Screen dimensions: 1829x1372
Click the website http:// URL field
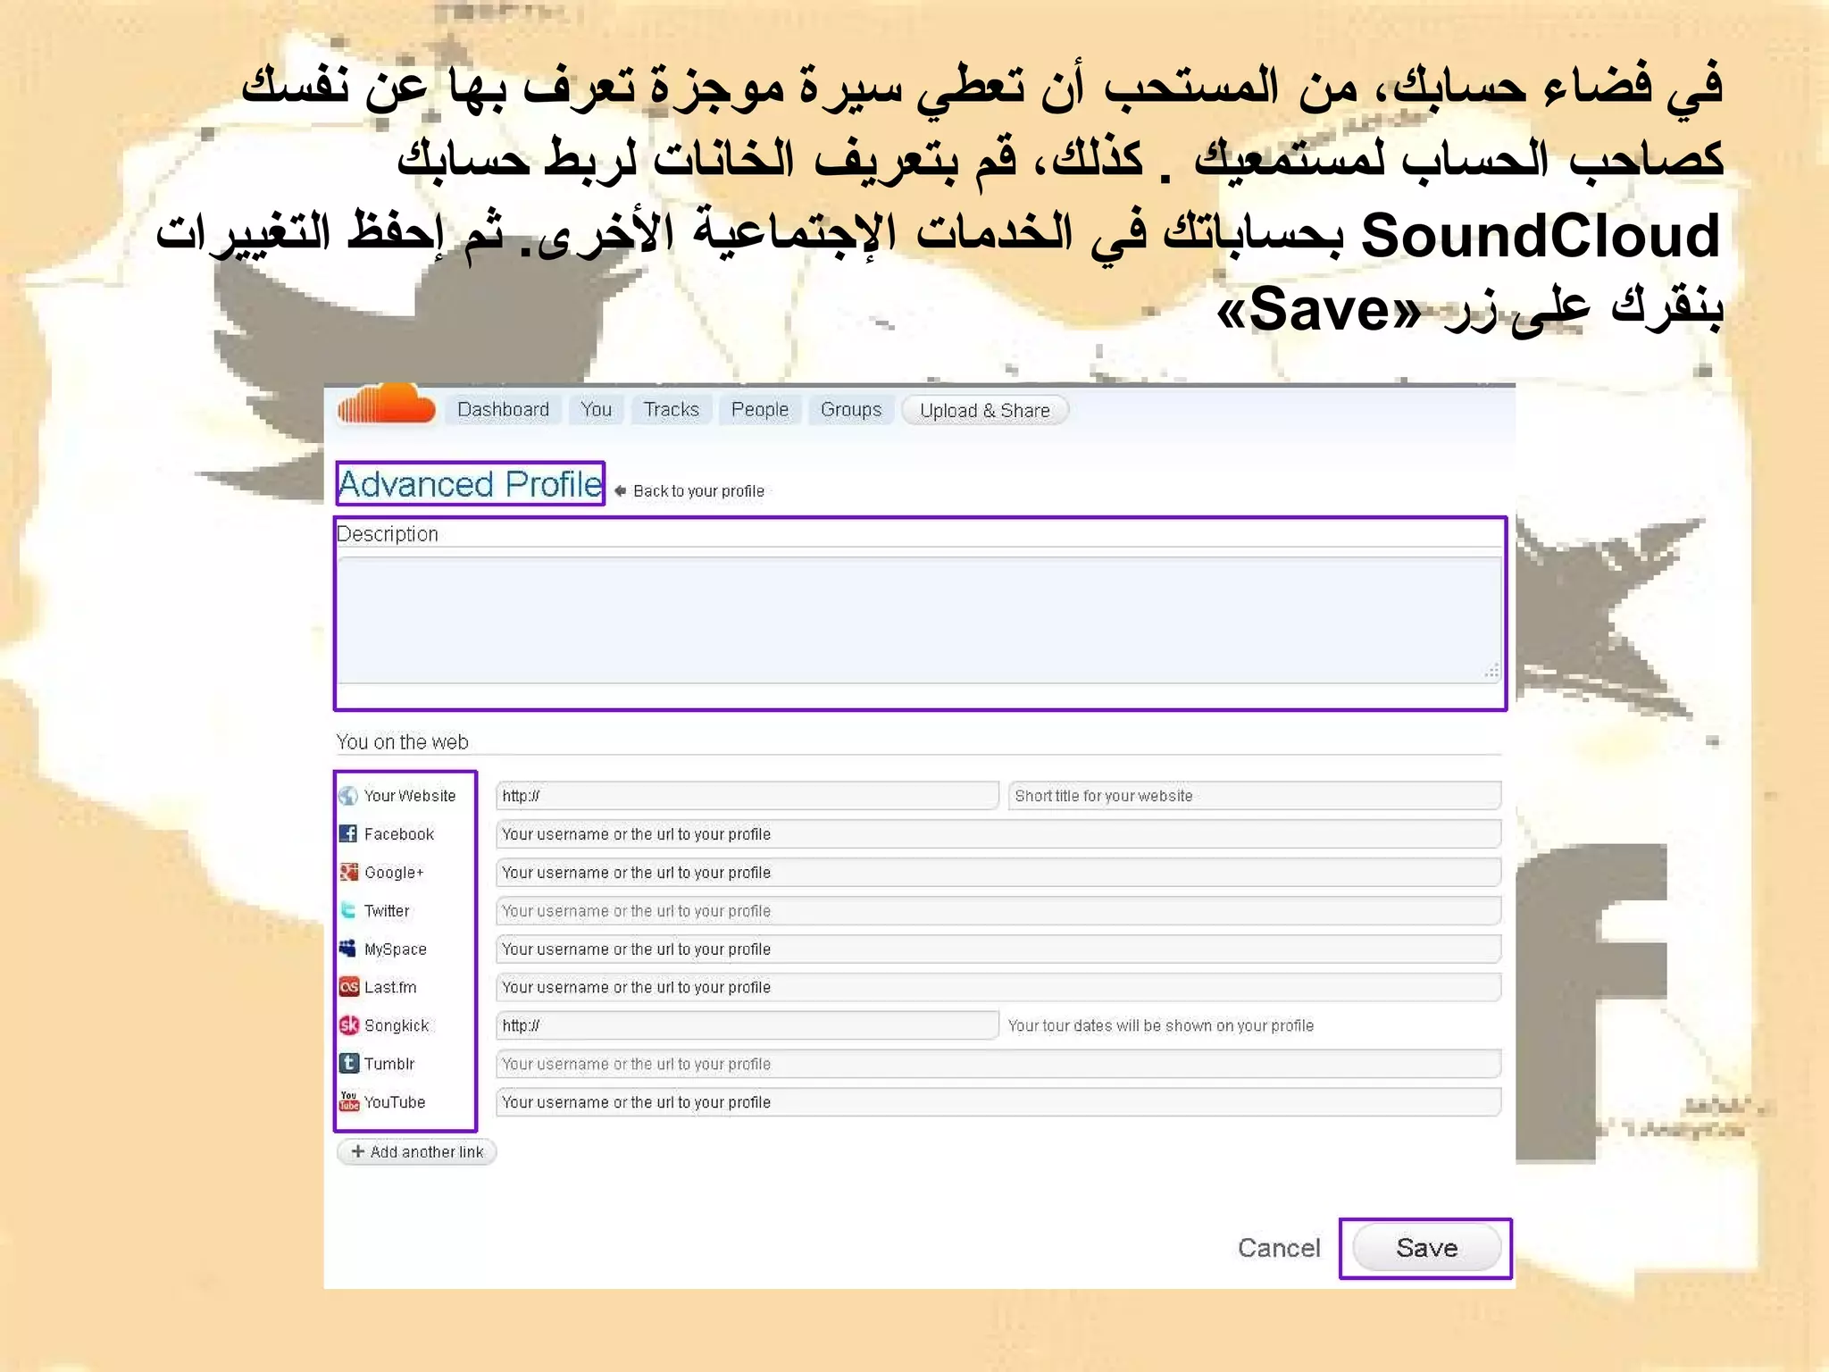747,796
